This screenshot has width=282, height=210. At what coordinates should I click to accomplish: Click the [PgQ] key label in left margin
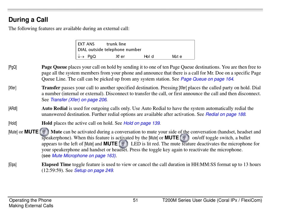[12, 67]
